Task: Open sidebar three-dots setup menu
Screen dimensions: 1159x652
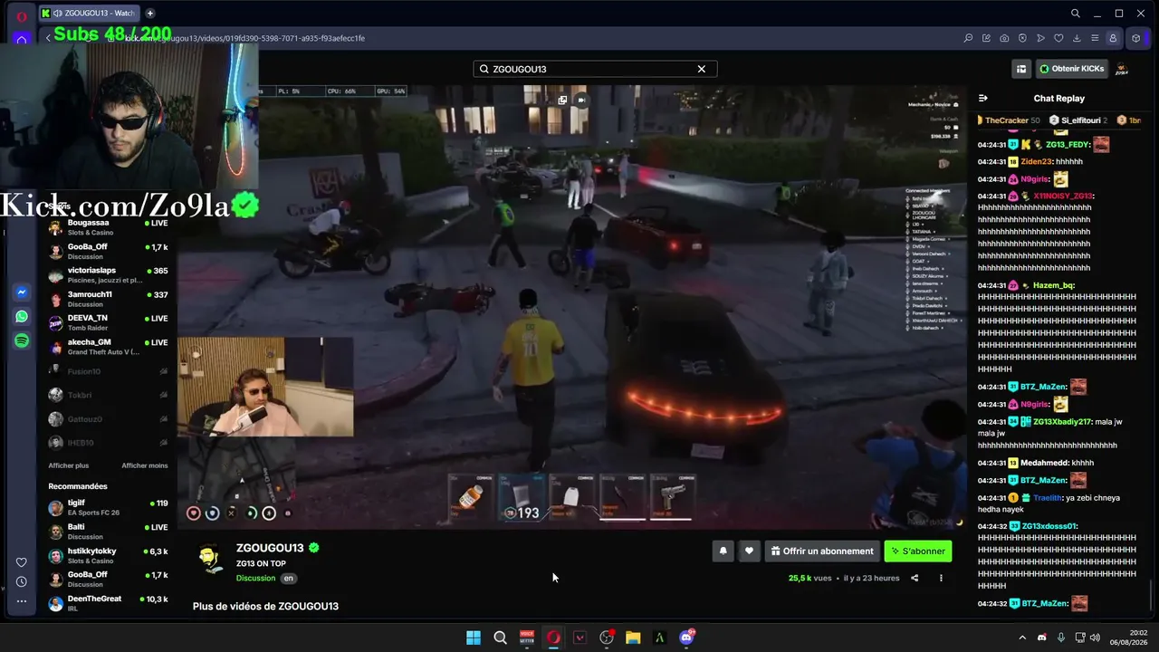Action: click(22, 600)
